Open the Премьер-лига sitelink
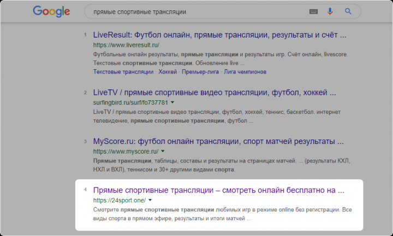 coord(200,72)
